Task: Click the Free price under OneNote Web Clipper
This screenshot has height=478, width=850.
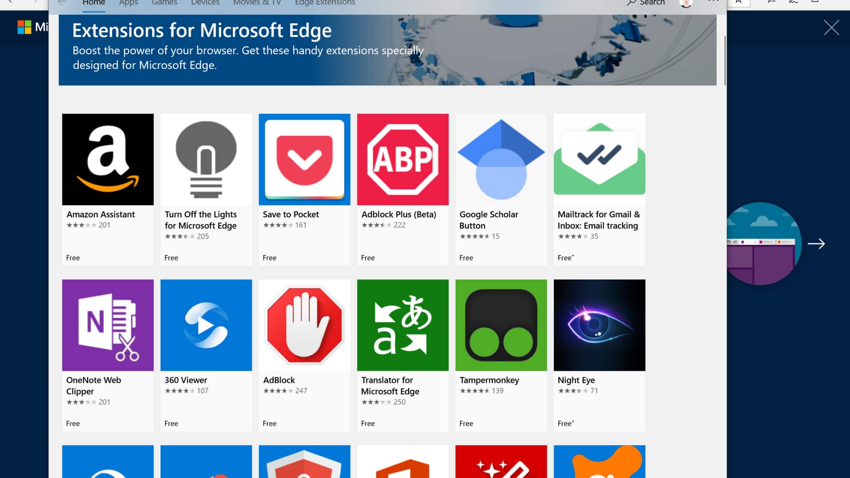Action: [73, 423]
